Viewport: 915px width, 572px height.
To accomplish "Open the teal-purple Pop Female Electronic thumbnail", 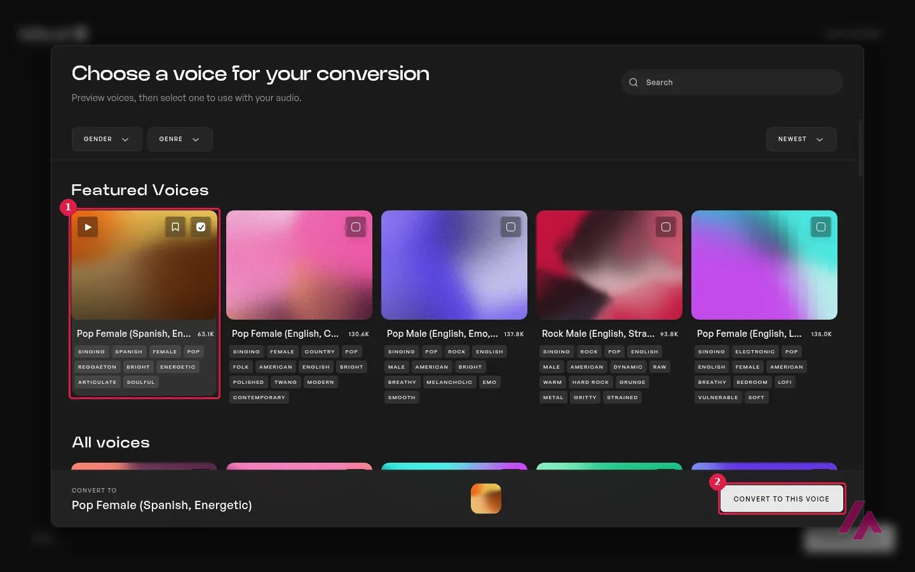I will [764, 265].
